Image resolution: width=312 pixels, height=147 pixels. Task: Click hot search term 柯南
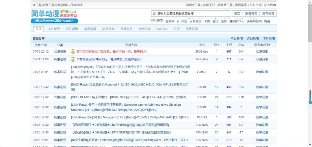click(x=184, y=21)
